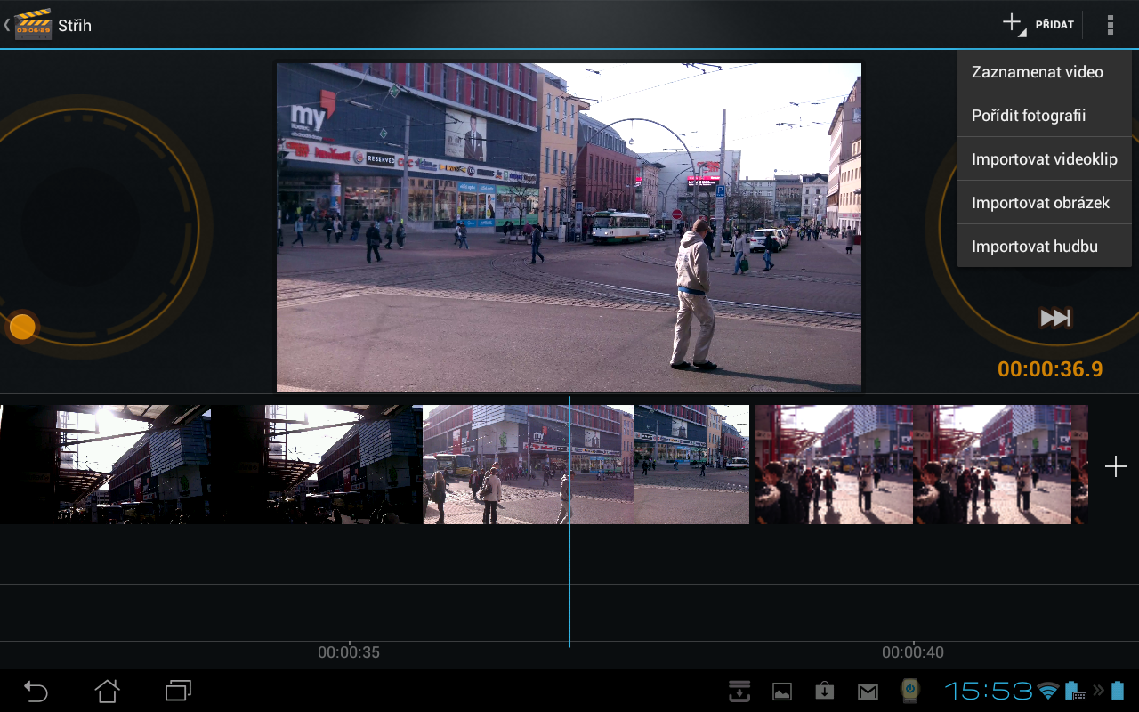Open the mail notification icon
This screenshot has height=712, width=1139.
point(868,692)
